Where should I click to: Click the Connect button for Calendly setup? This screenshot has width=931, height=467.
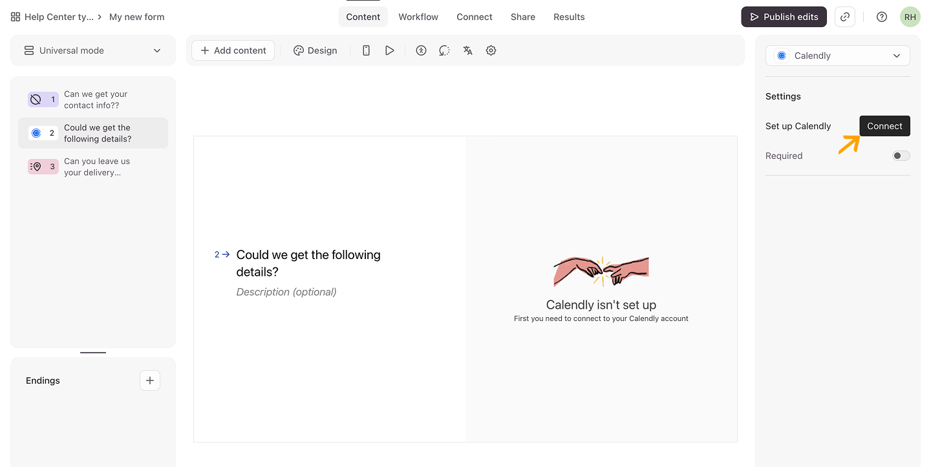tap(884, 126)
